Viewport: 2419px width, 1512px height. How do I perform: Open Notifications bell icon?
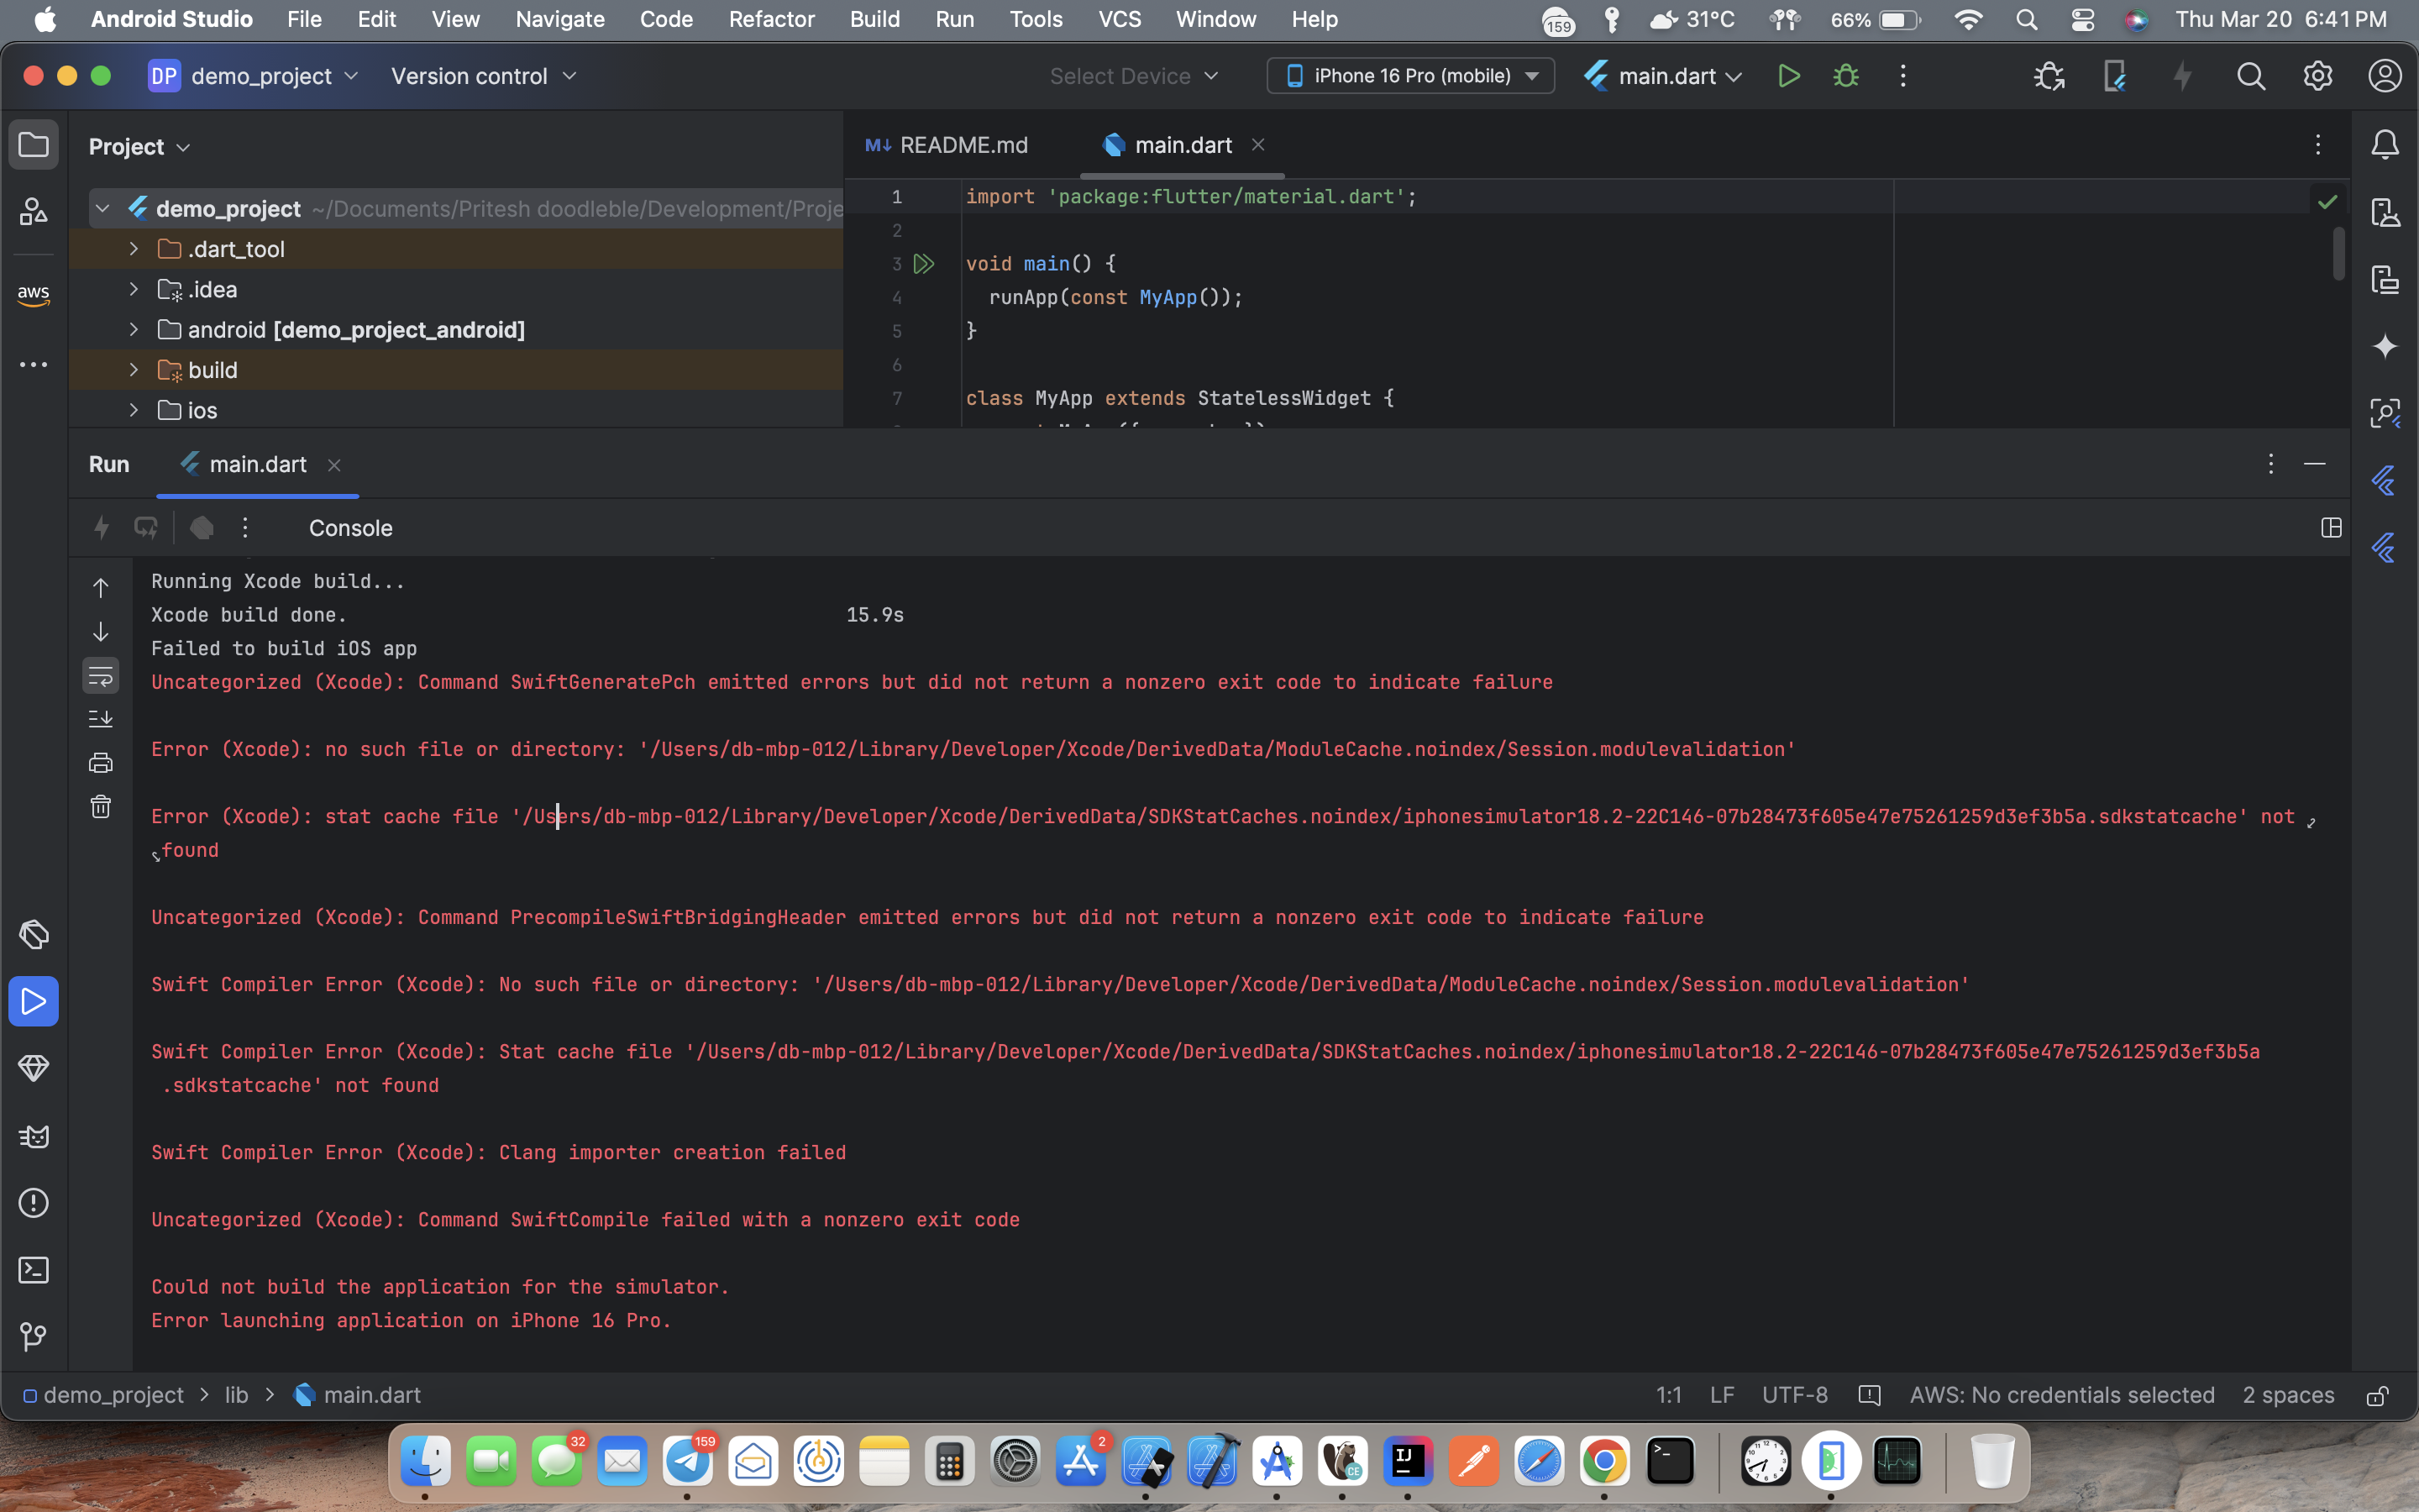coord(2385,145)
